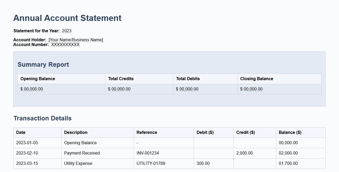Select the Closing Balance figure

click(x=251, y=89)
